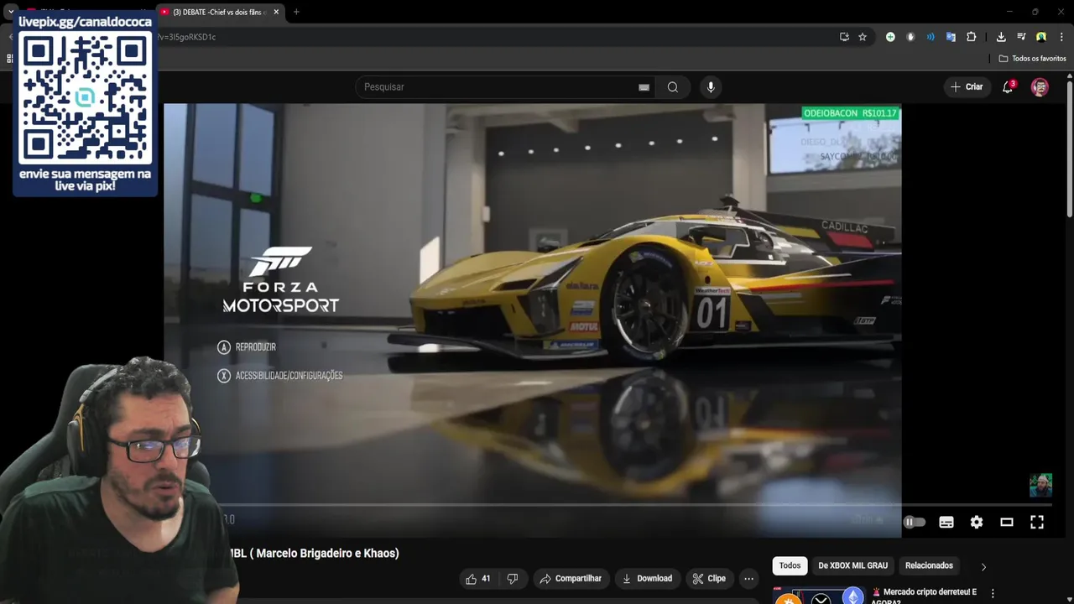Like the video with 41 likes
1074x604 pixels.
point(477,579)
